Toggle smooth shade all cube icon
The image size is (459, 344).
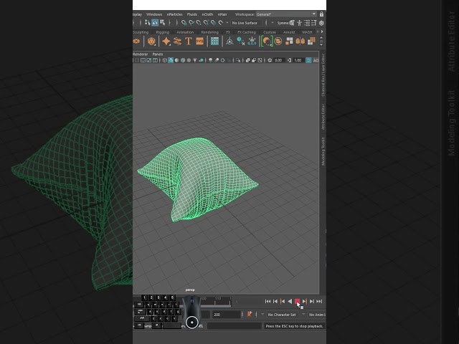pos(171,60)
